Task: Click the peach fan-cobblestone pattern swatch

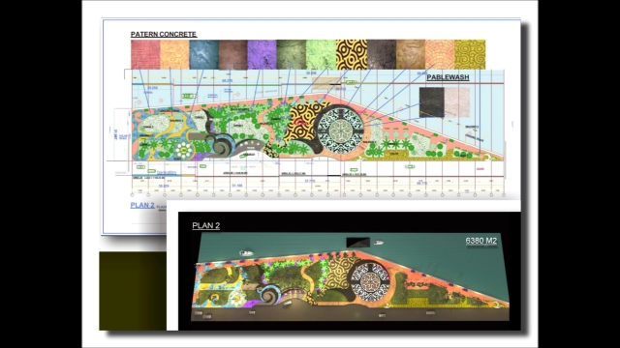Action: (440, 54)
